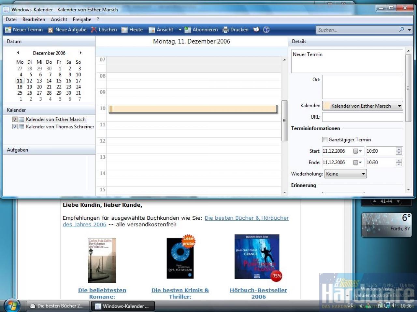Click the Neue Aufgabe toolbar icon
Screen dimensions: 417x312
click(50, 30)
